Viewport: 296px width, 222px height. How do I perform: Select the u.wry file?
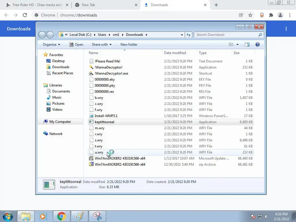click(x=171, y=152)
